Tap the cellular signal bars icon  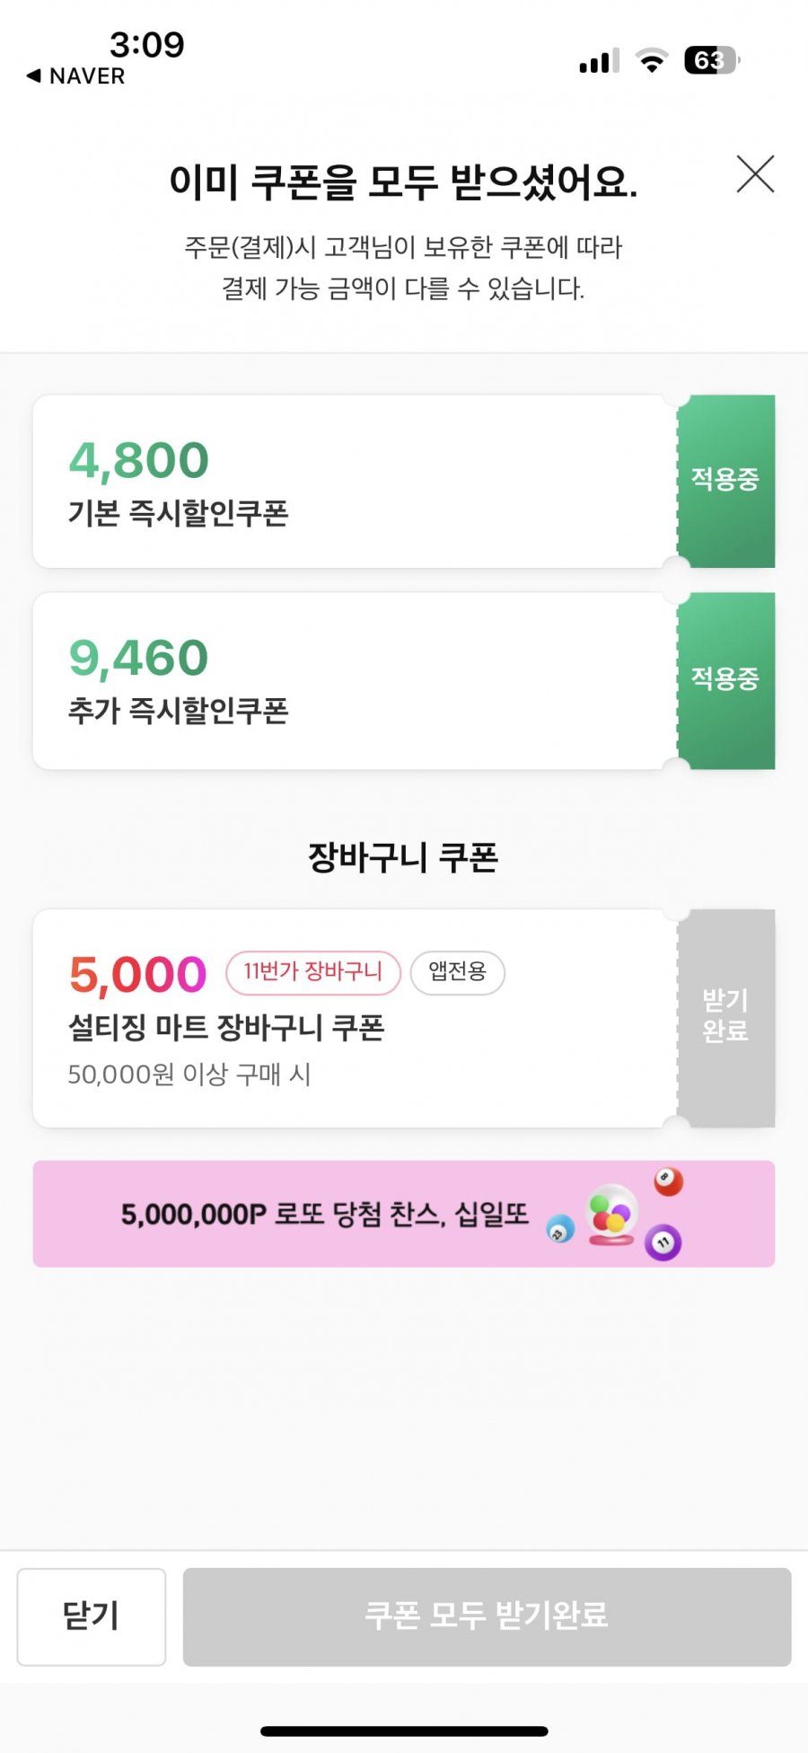(599, 61)
